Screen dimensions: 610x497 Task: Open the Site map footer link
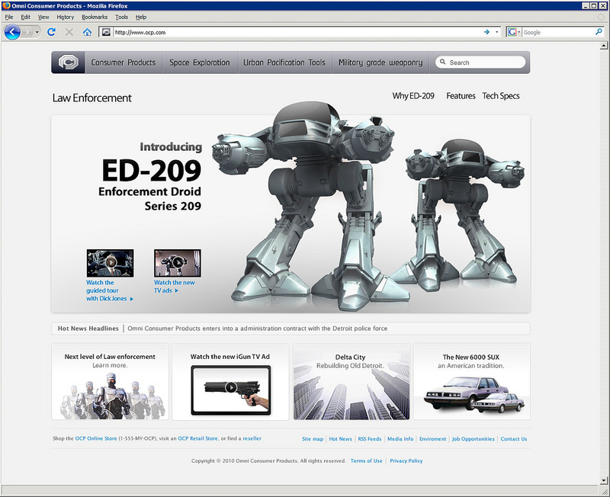tap(313, 438)
